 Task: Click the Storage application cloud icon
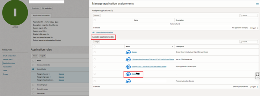128,52
